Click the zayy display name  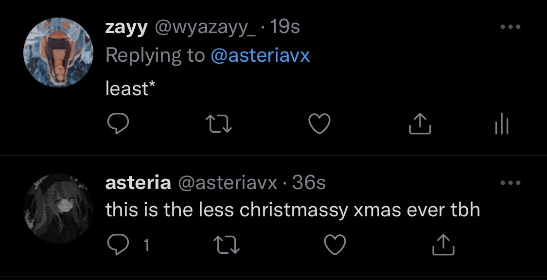(126, 27)
